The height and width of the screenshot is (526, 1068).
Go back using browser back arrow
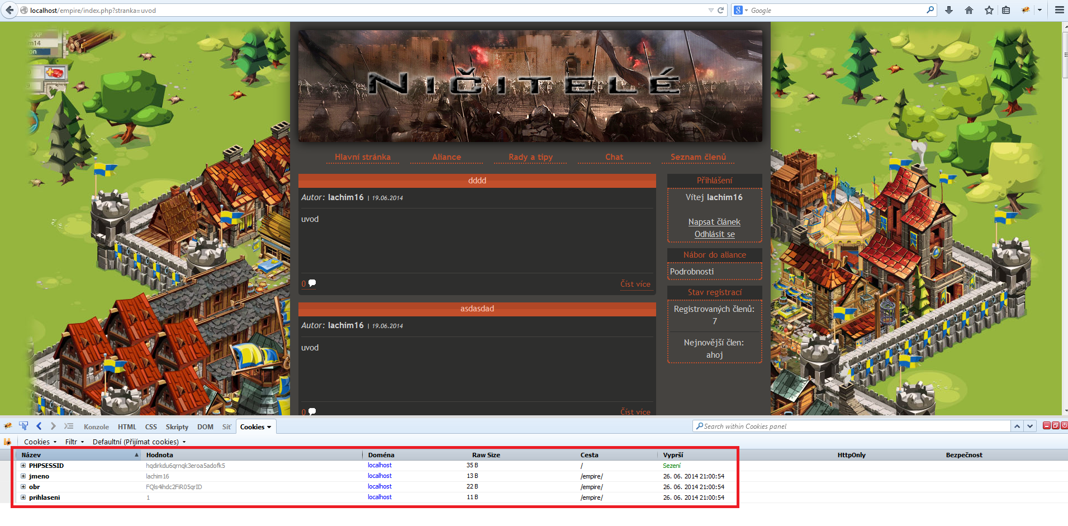pos(9,10)
